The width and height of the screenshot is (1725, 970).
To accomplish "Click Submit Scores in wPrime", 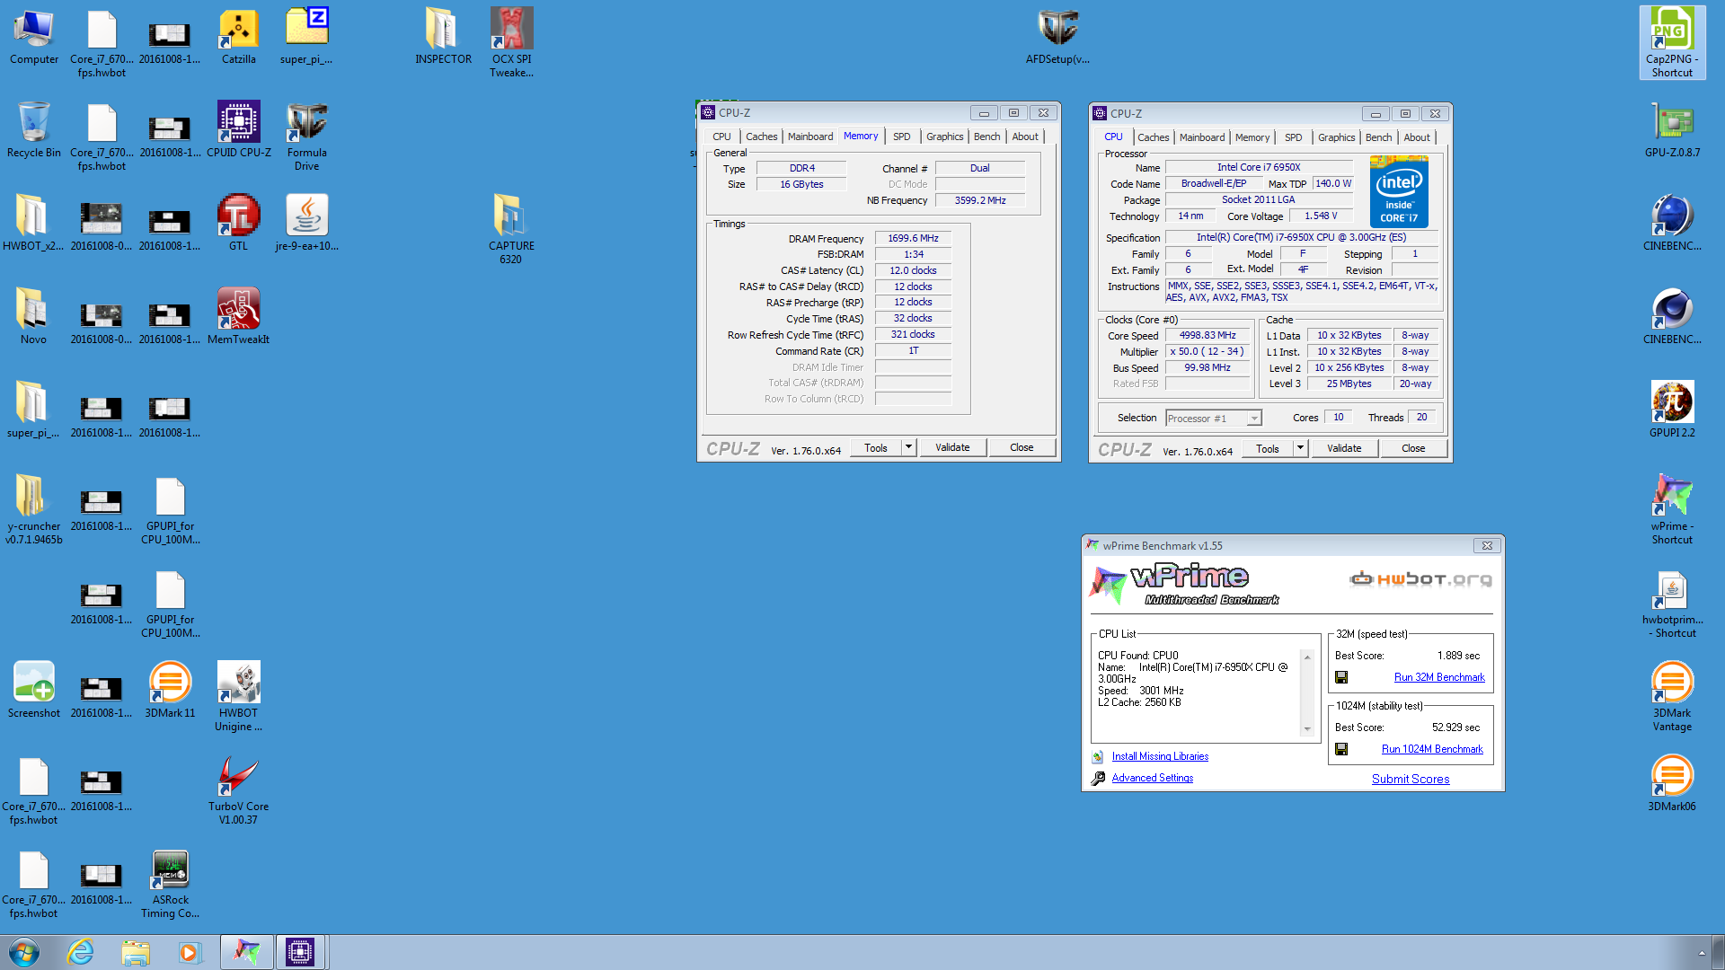I will coord(1410,779).
